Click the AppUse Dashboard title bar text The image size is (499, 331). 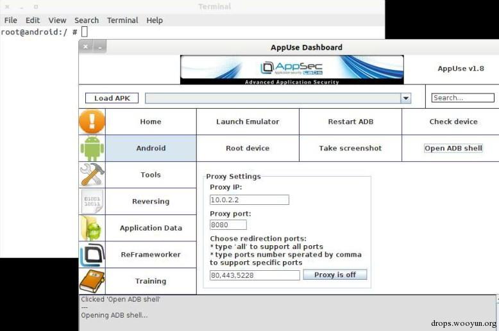tap(307, 47)
